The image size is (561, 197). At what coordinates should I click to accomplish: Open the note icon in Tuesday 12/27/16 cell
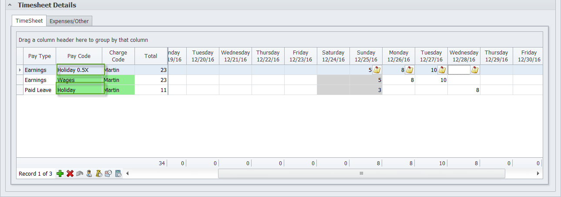442,70
